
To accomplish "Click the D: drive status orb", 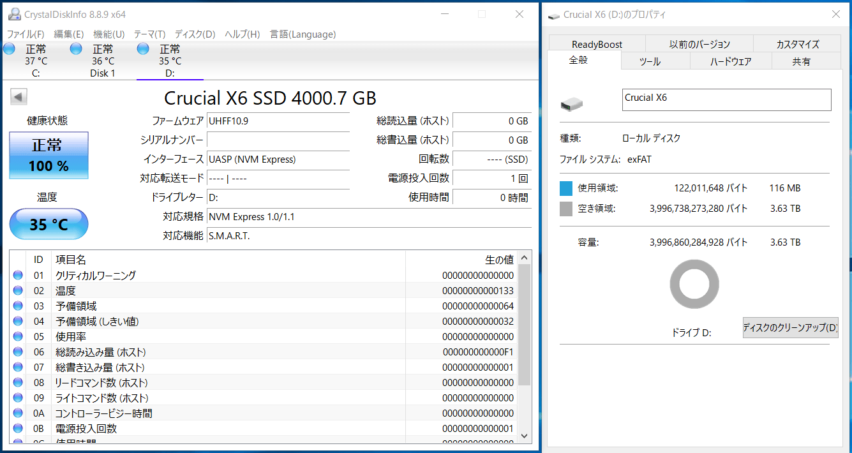I will (x=143, y=49).
